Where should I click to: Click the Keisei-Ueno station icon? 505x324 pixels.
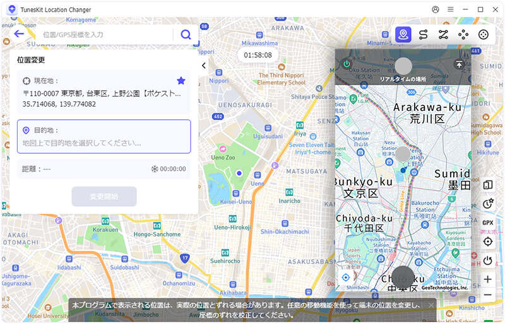tap(236, 194)
